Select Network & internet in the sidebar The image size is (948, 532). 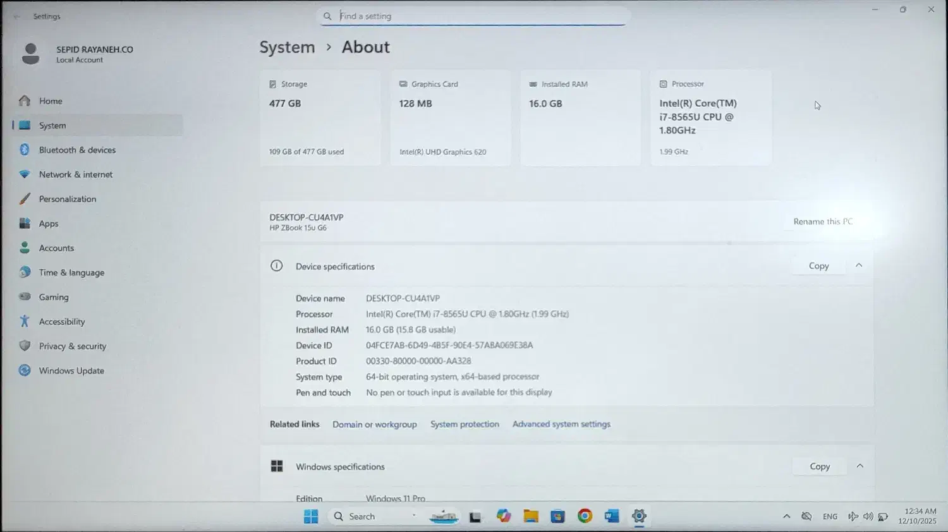(76, 174)
